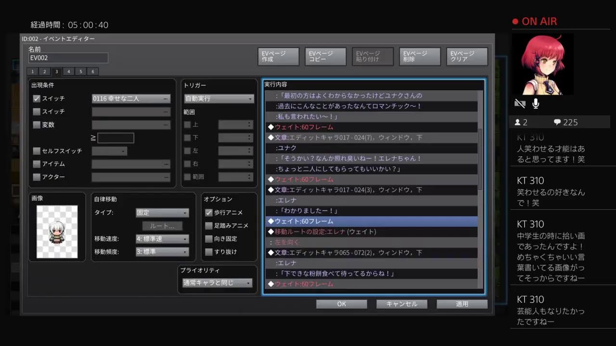The width and height of the screenshot is (616, 346).
Task: Click the 名前 field containing EV002
Action: pyautogui.click(x=68, y=58)
